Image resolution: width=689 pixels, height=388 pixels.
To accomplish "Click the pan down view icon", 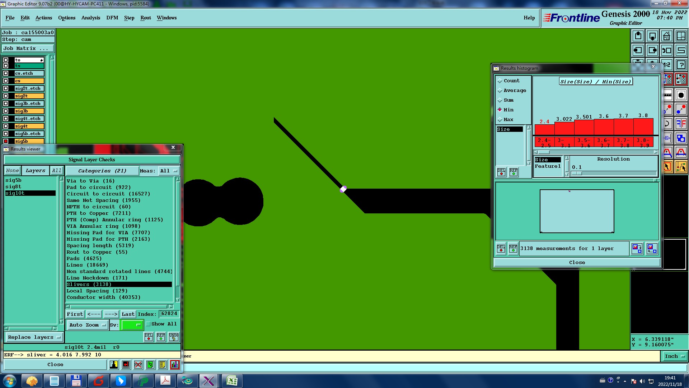I will [x=652, y=36].
